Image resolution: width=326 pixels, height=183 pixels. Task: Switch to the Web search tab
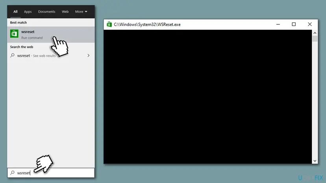[x=65, y=12]
